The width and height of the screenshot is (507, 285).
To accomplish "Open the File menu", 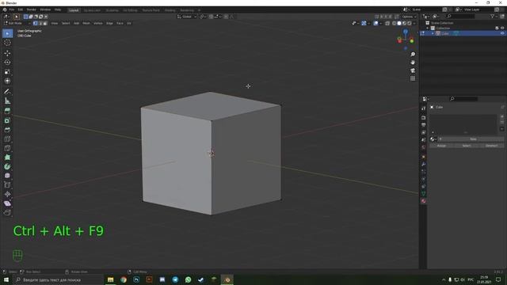I will pos(12,9).
